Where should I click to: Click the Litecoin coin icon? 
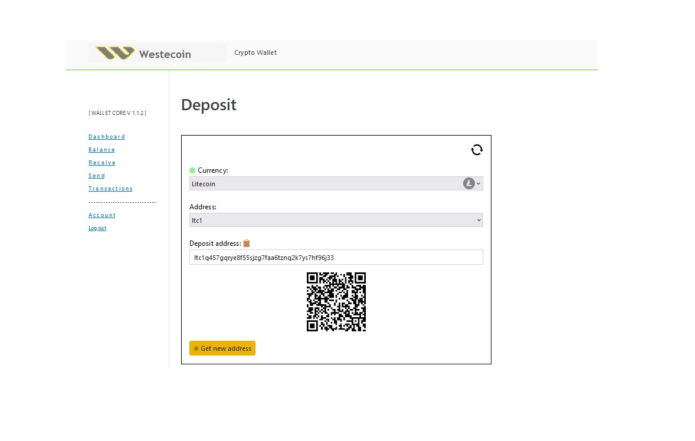468,183
